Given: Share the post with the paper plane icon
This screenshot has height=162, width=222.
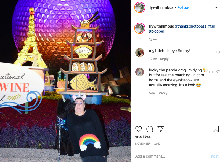Looking at the screenshot, I should 161,129.
